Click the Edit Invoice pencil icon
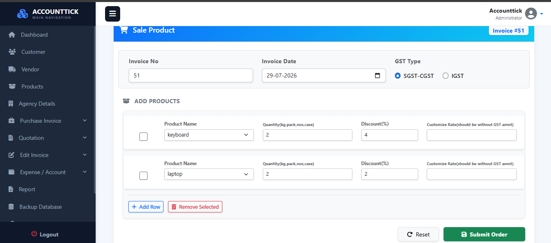Screen dimensions: 551x243 (x=12, y=155)
